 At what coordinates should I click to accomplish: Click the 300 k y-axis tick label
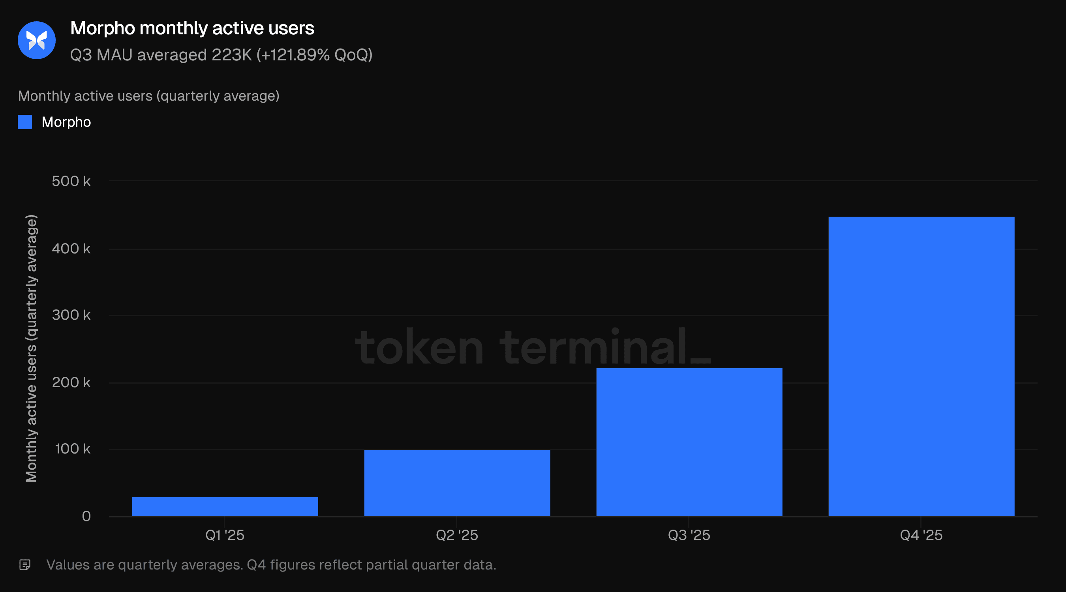coord(71,315)
